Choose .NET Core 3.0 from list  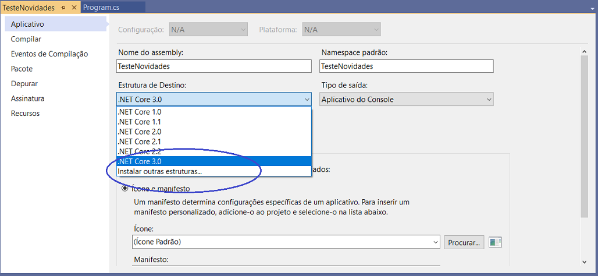point(214,161)
